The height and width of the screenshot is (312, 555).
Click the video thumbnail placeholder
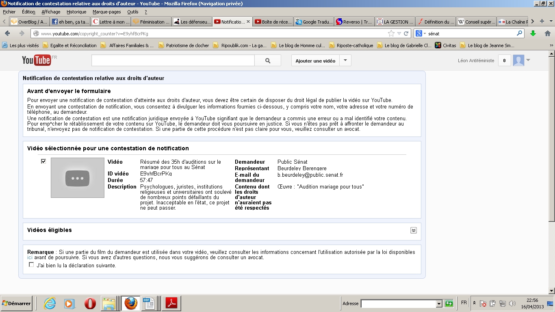[x=78, y=178]
